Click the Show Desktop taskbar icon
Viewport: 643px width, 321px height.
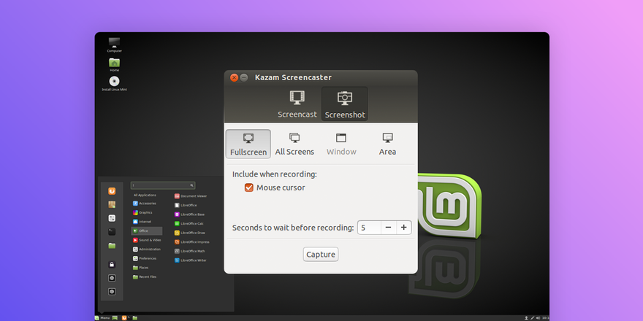(x=115, y=318)
